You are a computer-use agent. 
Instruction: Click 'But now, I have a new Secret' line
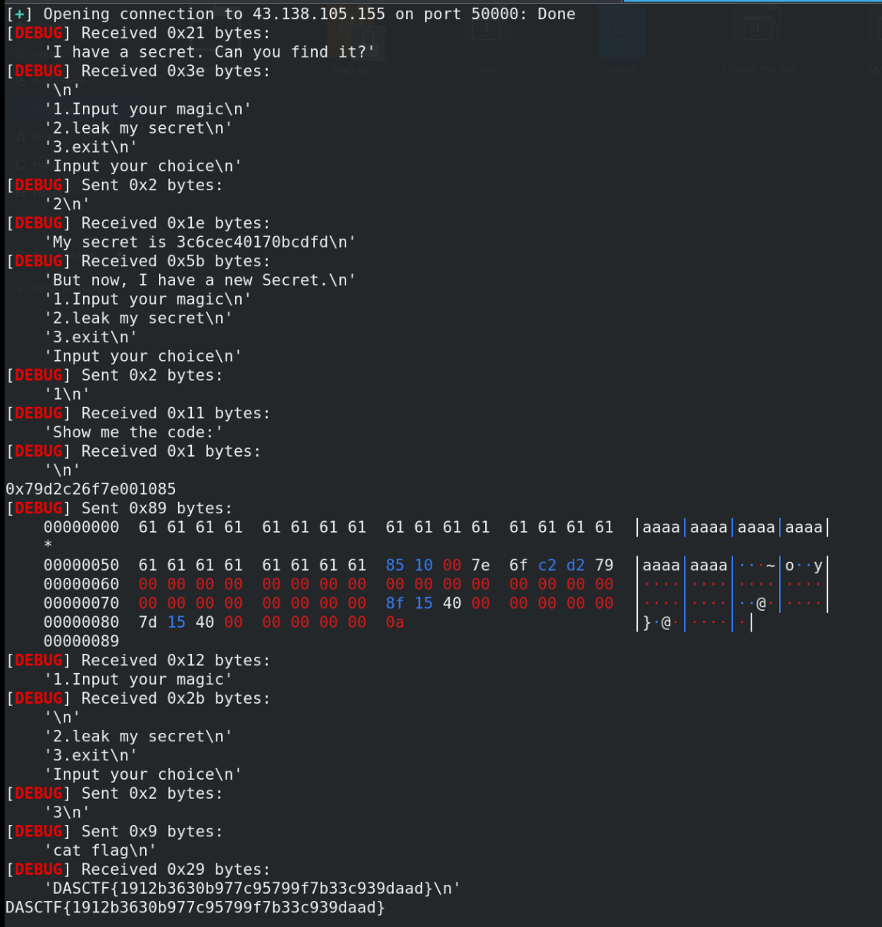pyautogui.click(x=200, y=280)
